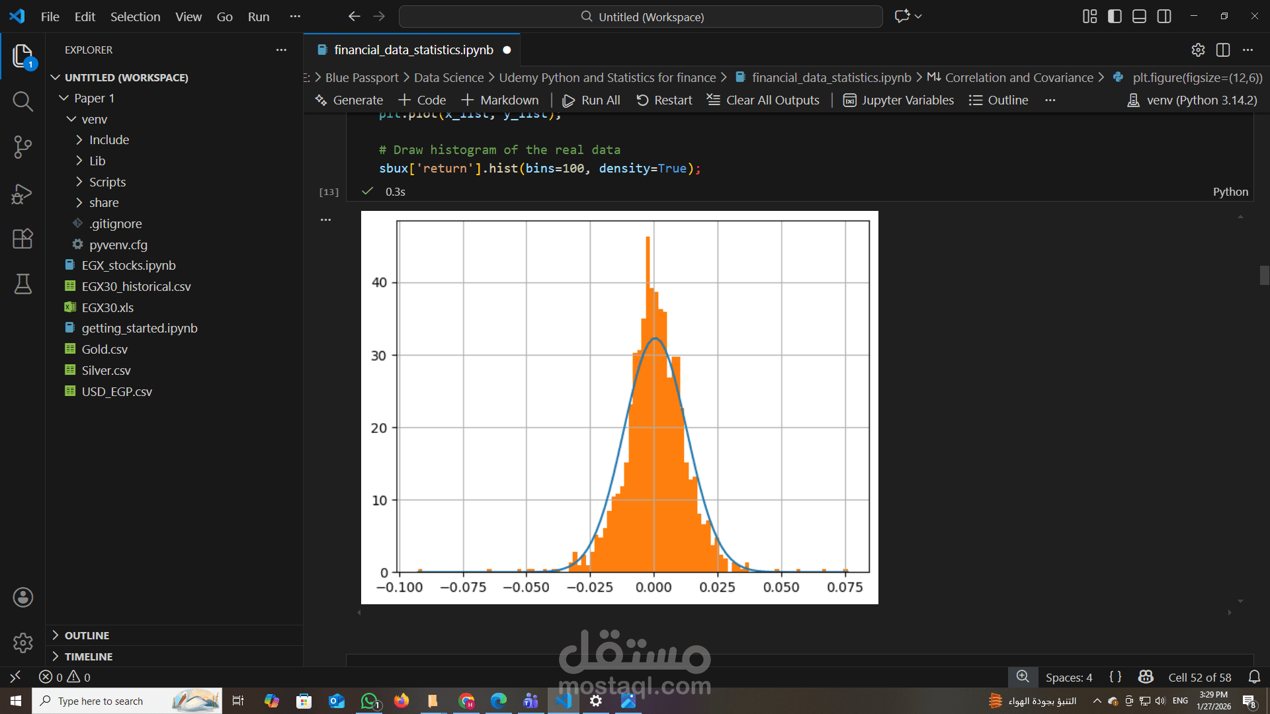Screen dimensions: 1270x714
Task: Toggle the bottom panel layout button
Action: 1139,17
